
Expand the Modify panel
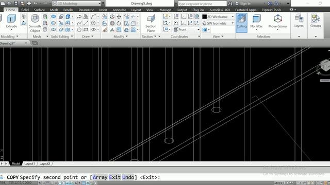click(121, 36)
